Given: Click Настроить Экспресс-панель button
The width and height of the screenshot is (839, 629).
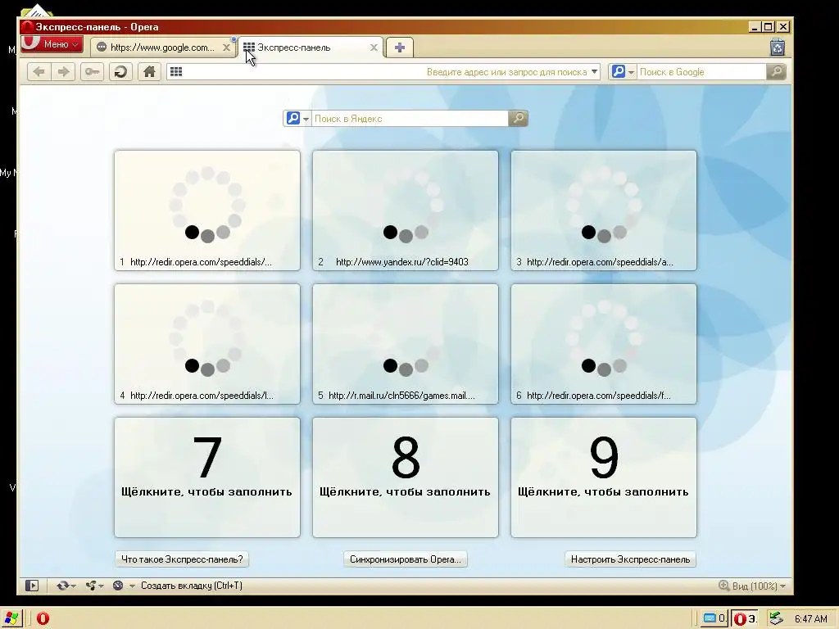Looking at the screenshot, I should coord(630,559).
